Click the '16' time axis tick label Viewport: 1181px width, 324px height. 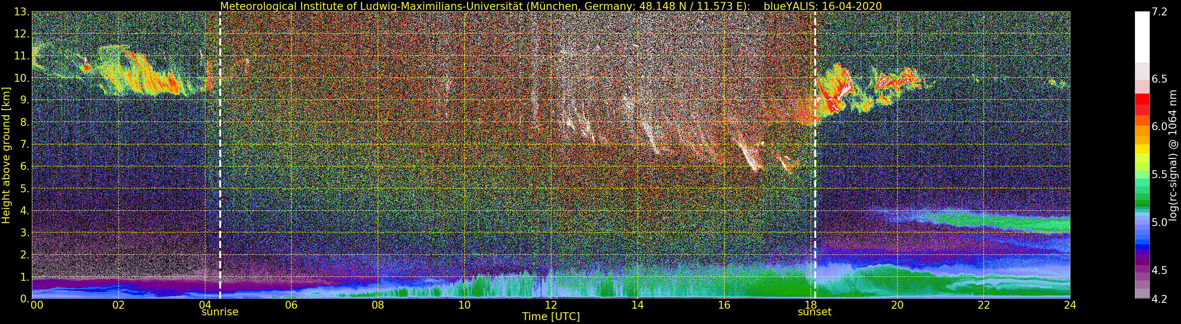point(724,305)
